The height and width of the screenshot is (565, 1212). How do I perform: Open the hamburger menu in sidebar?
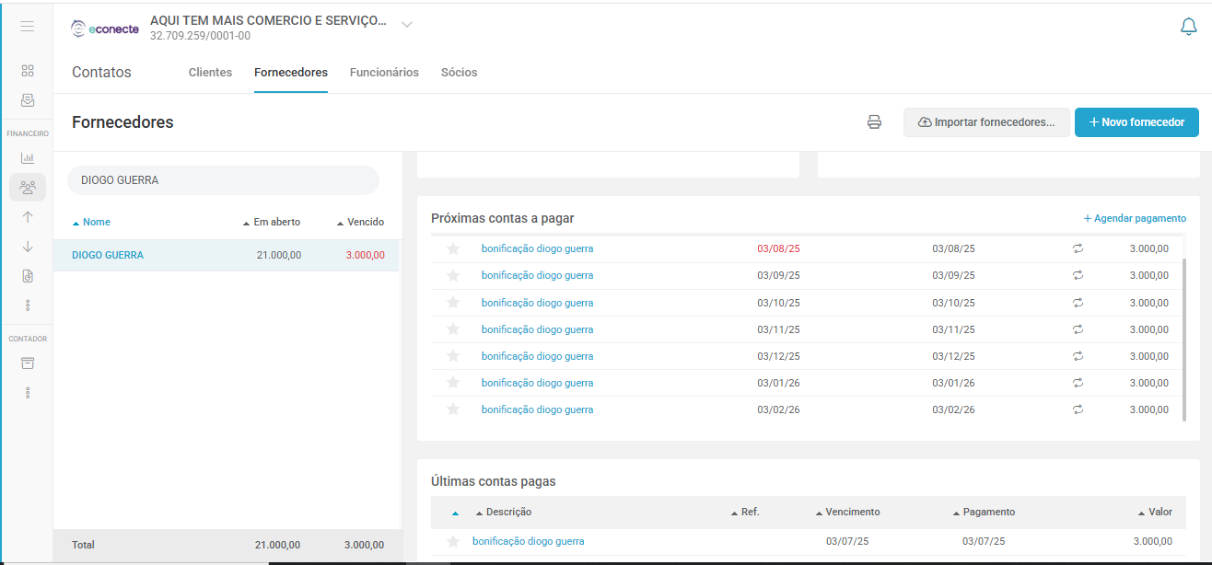pyautogui.click(x=28, y=27)
